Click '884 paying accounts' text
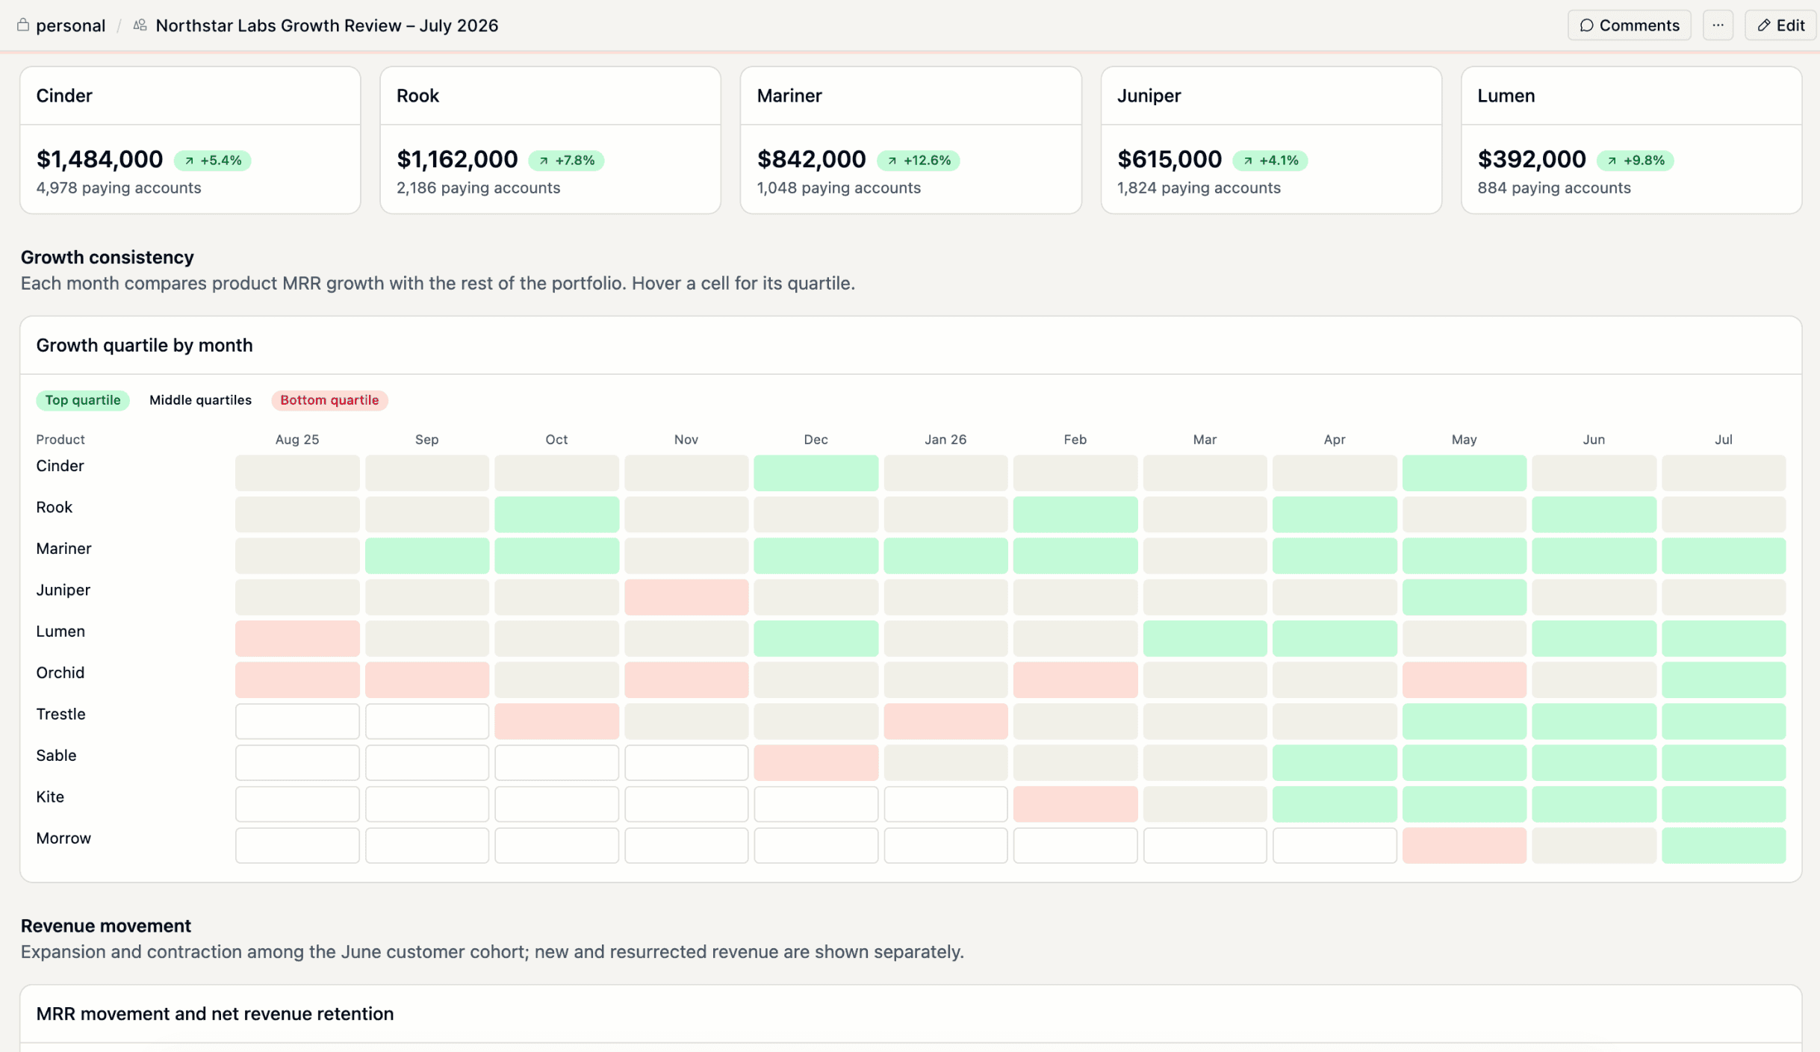Image resolution: width=1820 pixels, height=1052 pixels. pos(1554,188)
